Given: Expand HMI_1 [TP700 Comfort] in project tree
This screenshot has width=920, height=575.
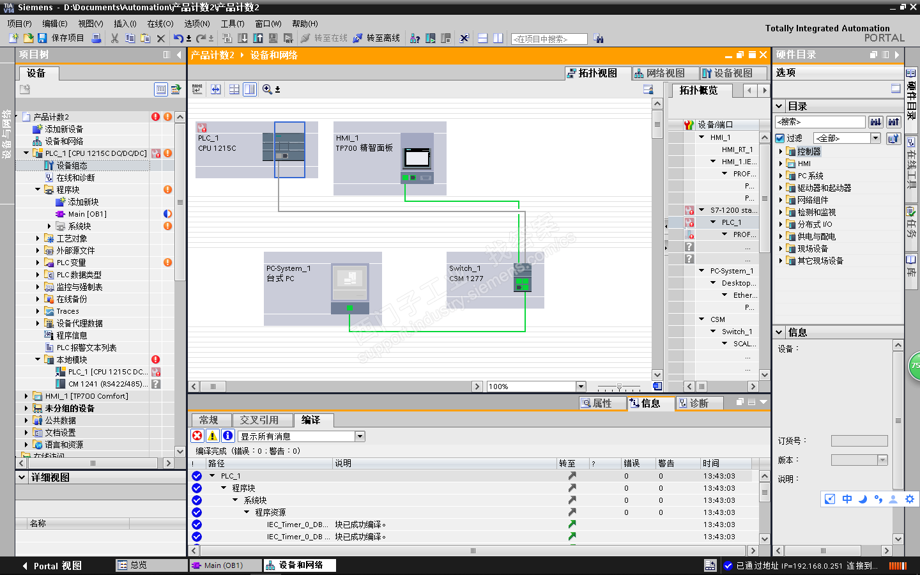Looking at the screenshot, I should pos(26,396).
